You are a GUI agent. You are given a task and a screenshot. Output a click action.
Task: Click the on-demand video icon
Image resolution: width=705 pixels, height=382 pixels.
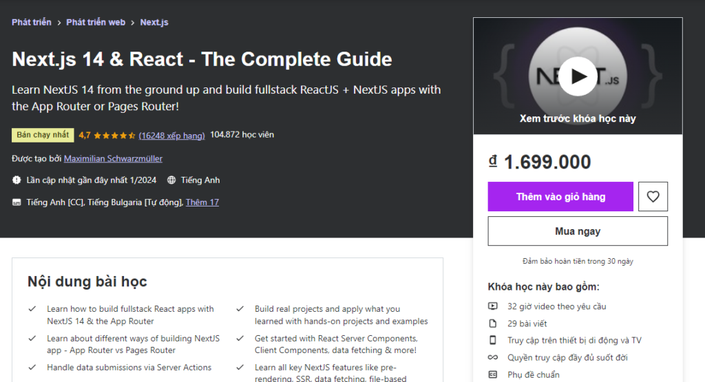coord(493,306)
